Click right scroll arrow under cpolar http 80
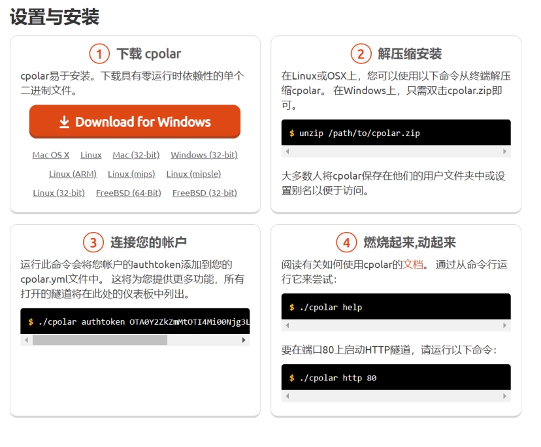The image size is (541, 447). tap(505, 396)
